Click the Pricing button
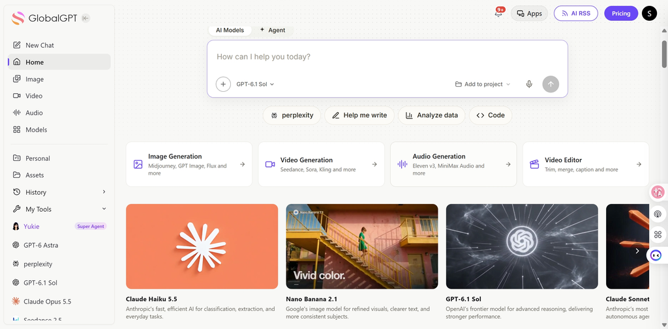This screenshot has width=668, height=329. tap(621, 13)
